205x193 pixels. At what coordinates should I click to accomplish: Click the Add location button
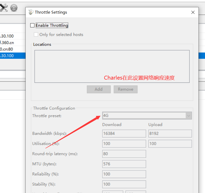pyautogui.click(x=99, y=89)
